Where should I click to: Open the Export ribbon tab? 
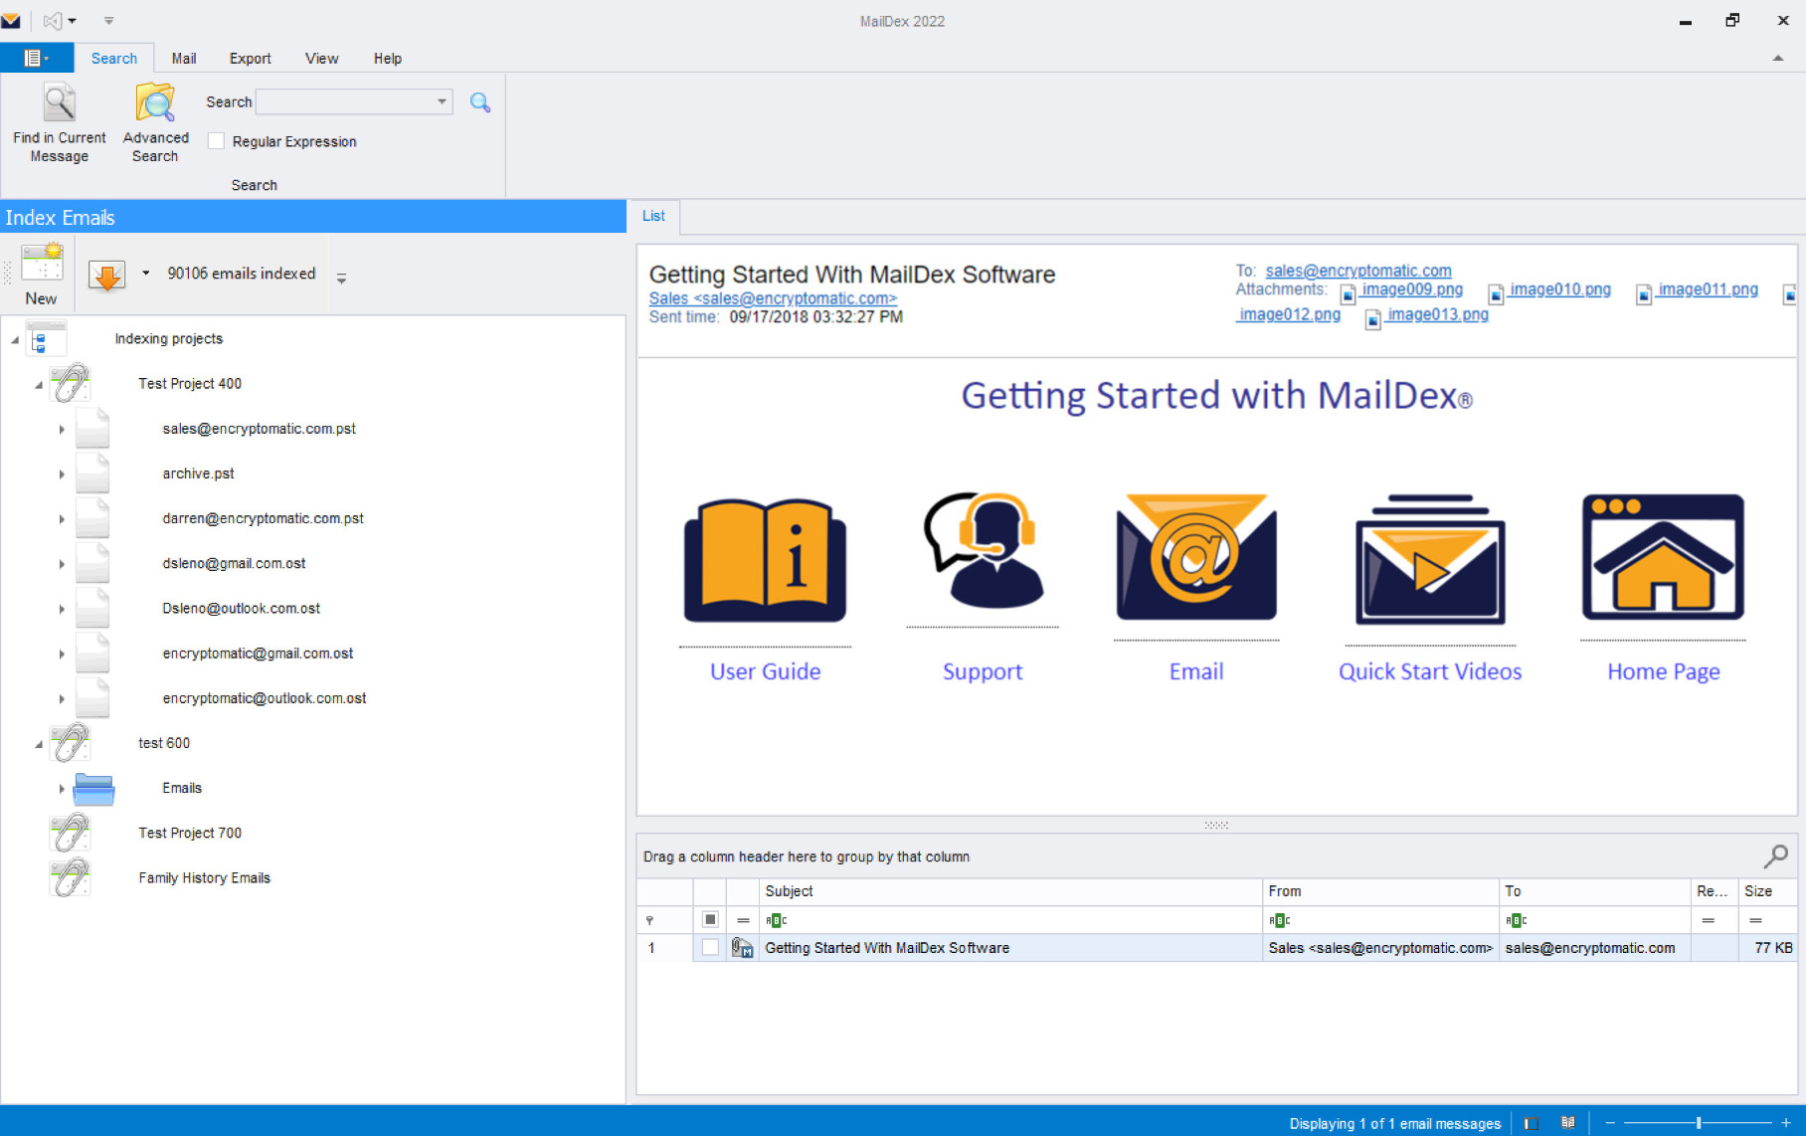click(251, 58)
